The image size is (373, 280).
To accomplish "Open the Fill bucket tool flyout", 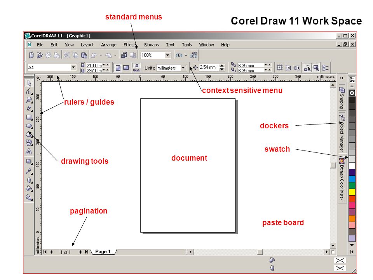I will [x=29, y=188].
